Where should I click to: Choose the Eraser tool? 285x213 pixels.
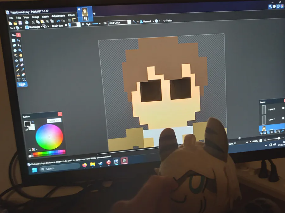pos(22,65)
